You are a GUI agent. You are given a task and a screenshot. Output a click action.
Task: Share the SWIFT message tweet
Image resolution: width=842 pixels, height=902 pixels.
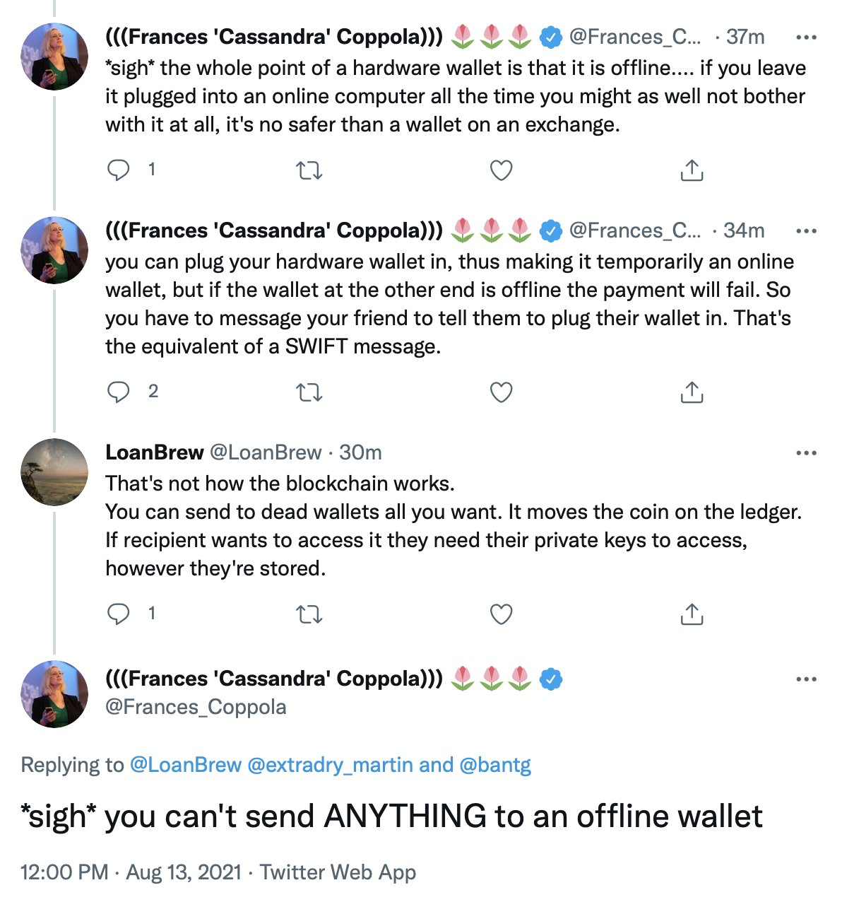click(x=692, y=392)
